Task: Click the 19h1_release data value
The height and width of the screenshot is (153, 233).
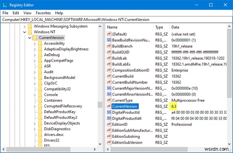Action: point(182,46)
